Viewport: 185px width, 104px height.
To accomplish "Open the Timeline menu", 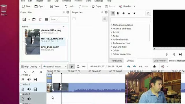I will pyautogui.click(x=66, y=1).
